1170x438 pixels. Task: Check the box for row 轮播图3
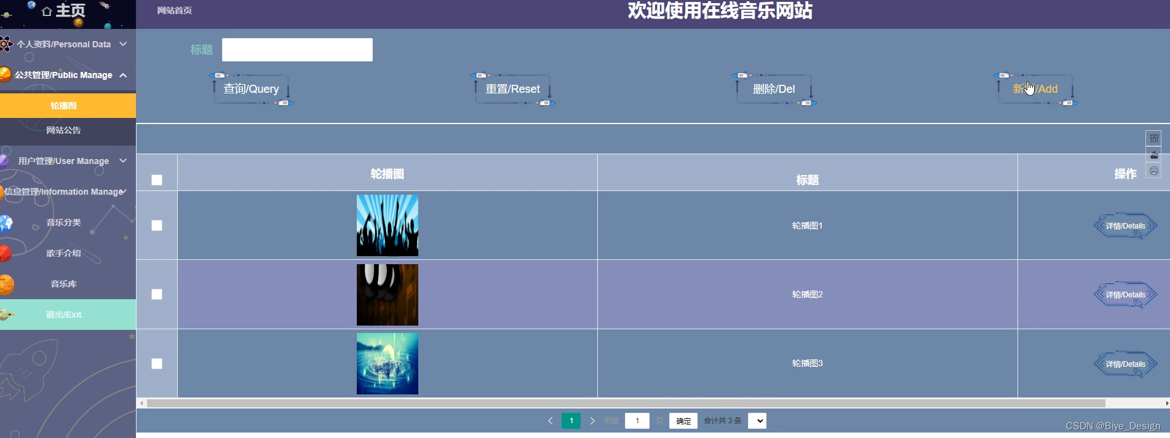[x=157, y=364]
